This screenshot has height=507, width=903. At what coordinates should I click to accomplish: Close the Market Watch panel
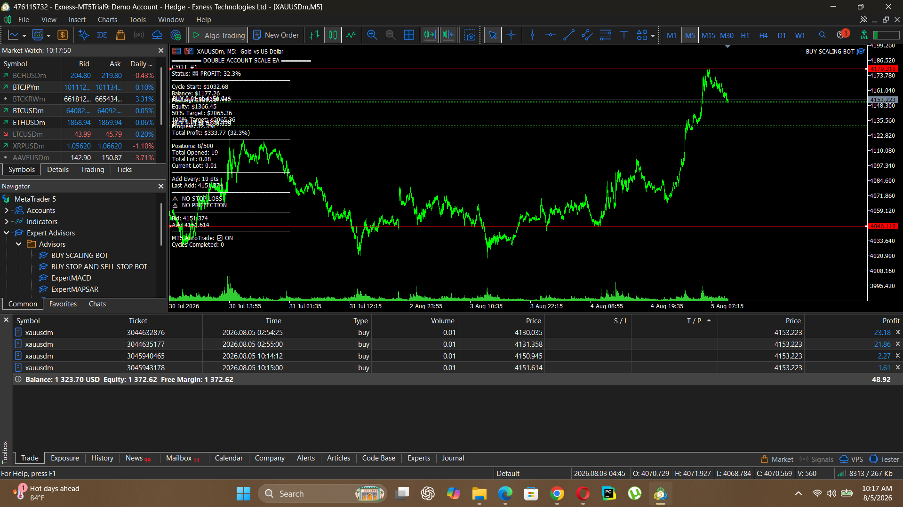161,50
